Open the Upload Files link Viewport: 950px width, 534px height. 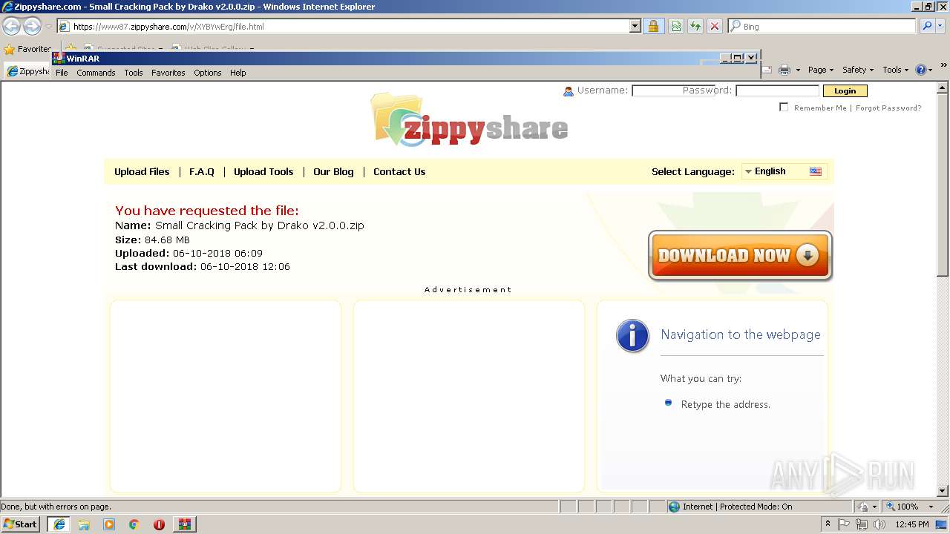(142, 171)
